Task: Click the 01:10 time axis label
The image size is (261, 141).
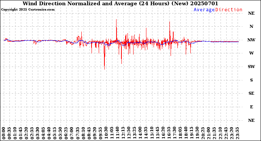Action: point(15,133)
